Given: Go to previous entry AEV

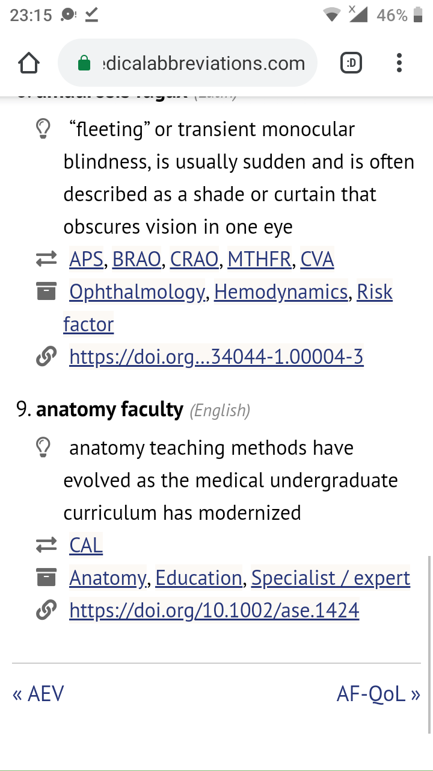Looking at the screenshot, I should tap(38, 694).
